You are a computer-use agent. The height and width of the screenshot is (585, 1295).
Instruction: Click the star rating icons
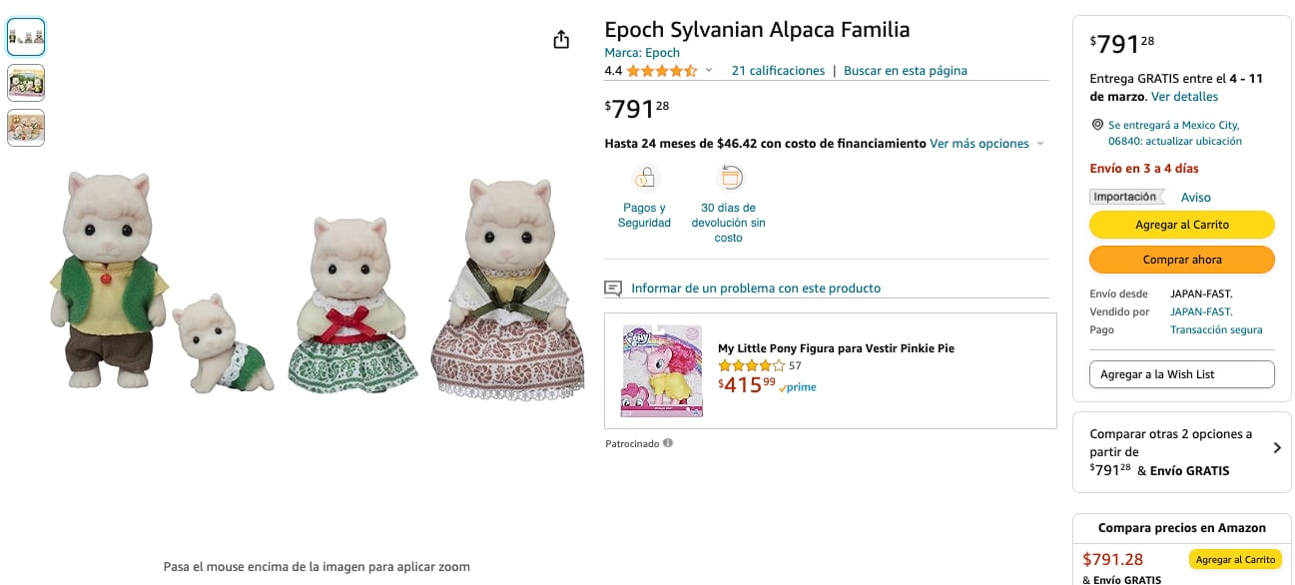[x=661, y=71]
